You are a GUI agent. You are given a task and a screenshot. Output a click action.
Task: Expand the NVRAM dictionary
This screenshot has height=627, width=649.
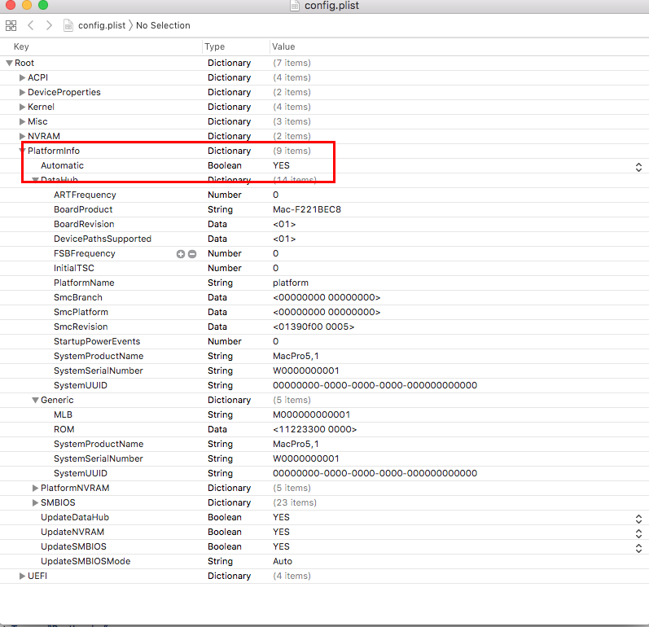(x=22, y=136)
